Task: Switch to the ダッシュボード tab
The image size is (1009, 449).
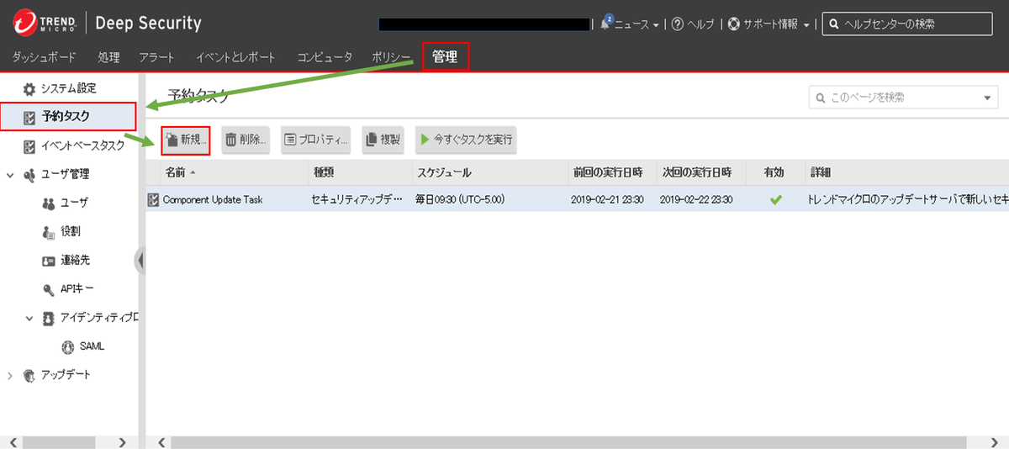Action: (x=44, y=58)
